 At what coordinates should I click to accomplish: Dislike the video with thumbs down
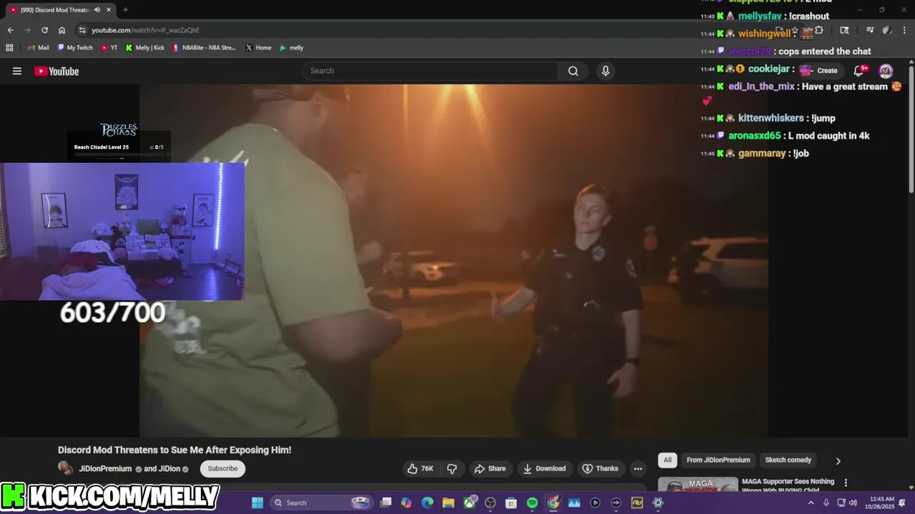(452, 468)
